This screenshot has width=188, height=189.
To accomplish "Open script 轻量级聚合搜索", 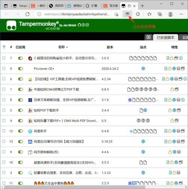I will pyautogui.click(x=66, y=173).
